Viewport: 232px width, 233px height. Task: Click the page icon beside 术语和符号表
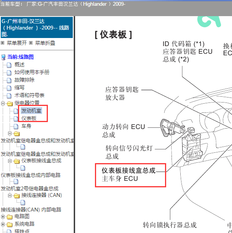coord(9,96)
